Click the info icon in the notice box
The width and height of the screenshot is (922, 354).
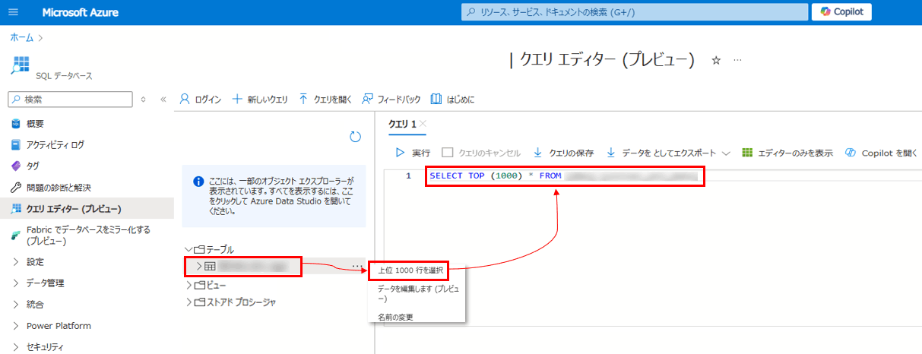198,182
